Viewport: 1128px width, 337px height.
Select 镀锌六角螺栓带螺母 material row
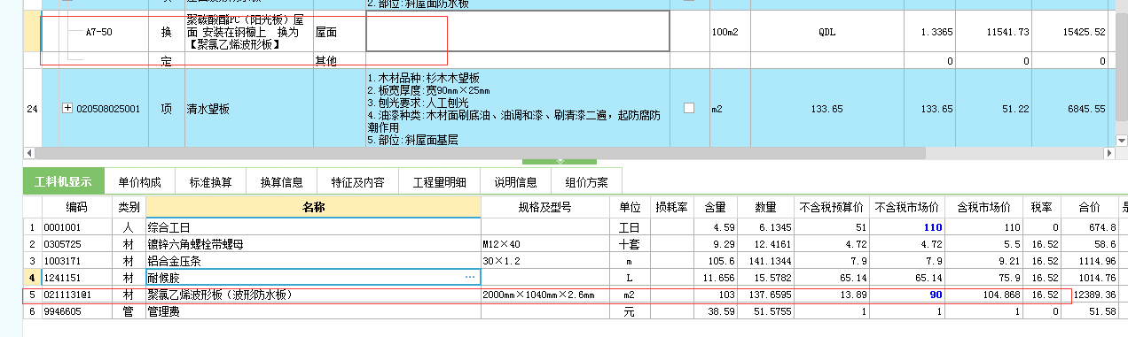[x=313, y=244]
